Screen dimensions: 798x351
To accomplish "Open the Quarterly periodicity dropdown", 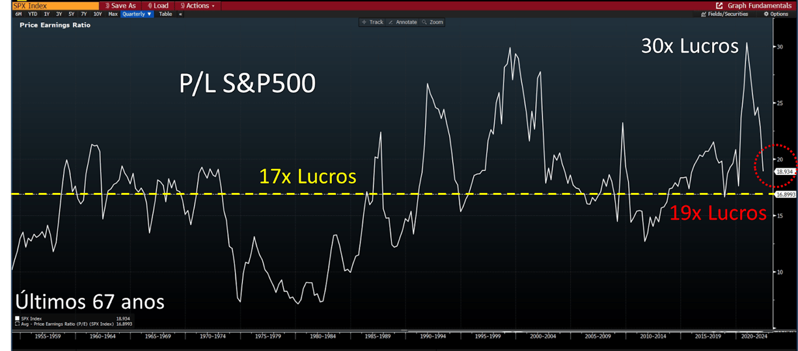I will (x=137, y=14).
